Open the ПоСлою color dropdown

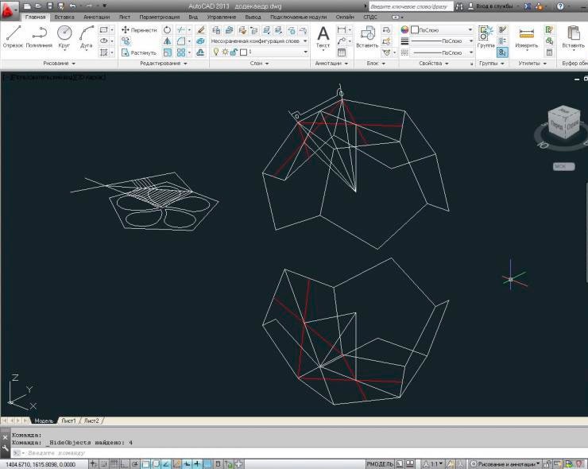point(442,29)
